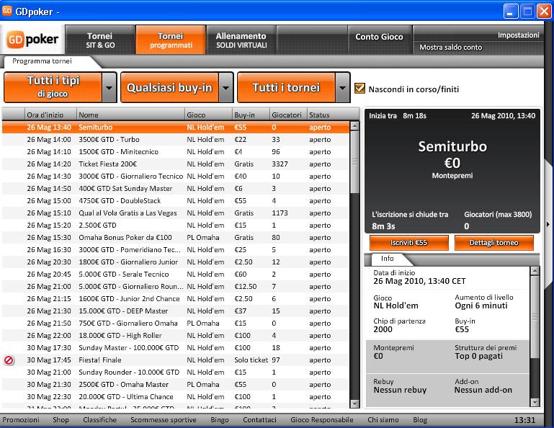Select the Info tab in details panel
The image size is (554, 428).
click(x=388, y=259)
